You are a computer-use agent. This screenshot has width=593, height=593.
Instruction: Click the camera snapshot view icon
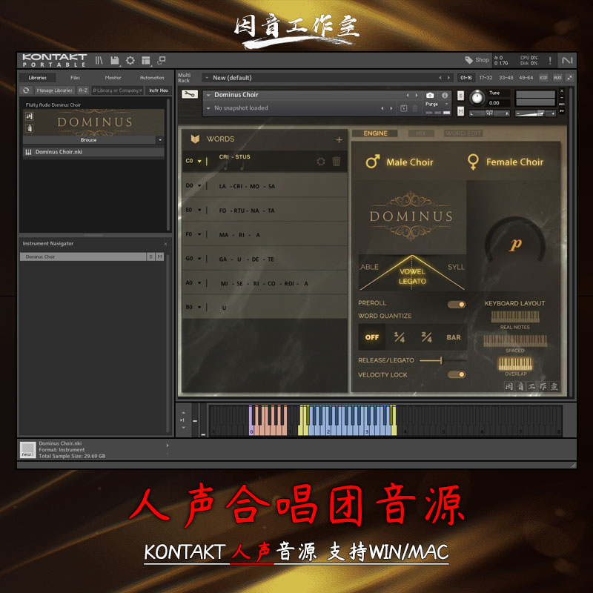[x=430, y=96]
